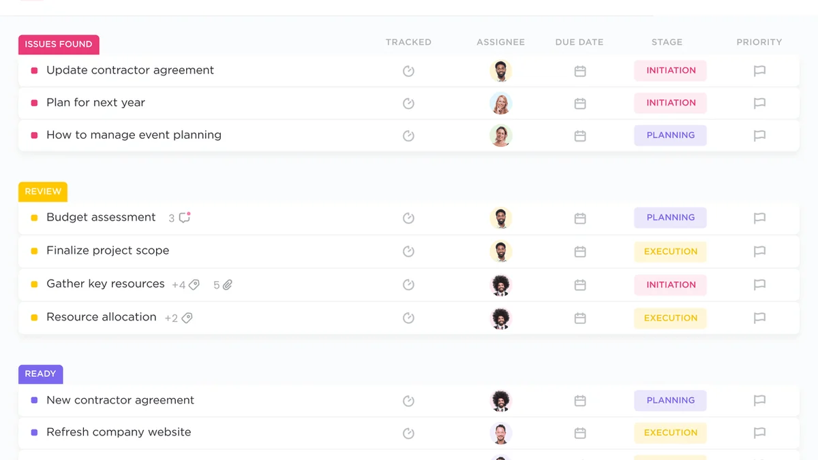Collapse the Issues Found group

coord(59,44)
